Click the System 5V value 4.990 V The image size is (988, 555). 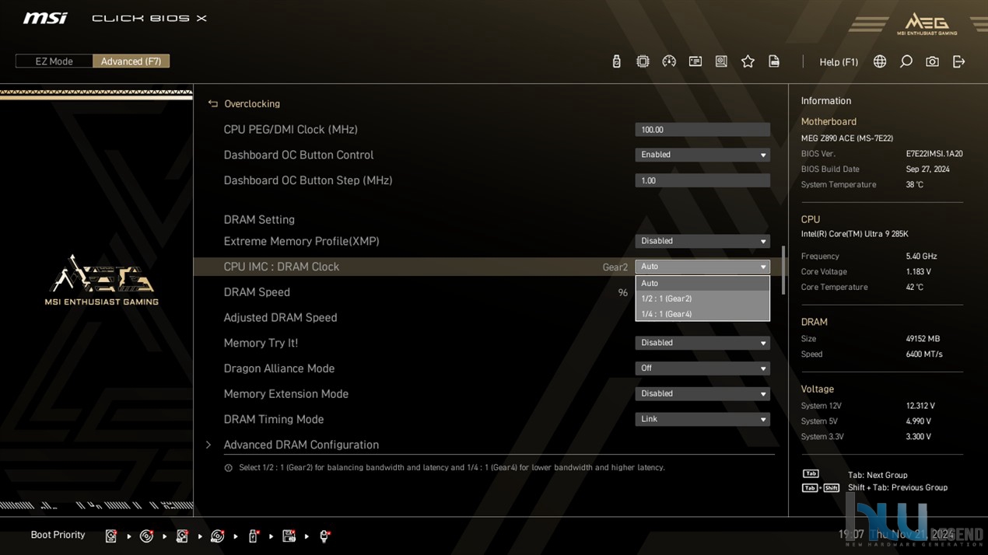920,421
